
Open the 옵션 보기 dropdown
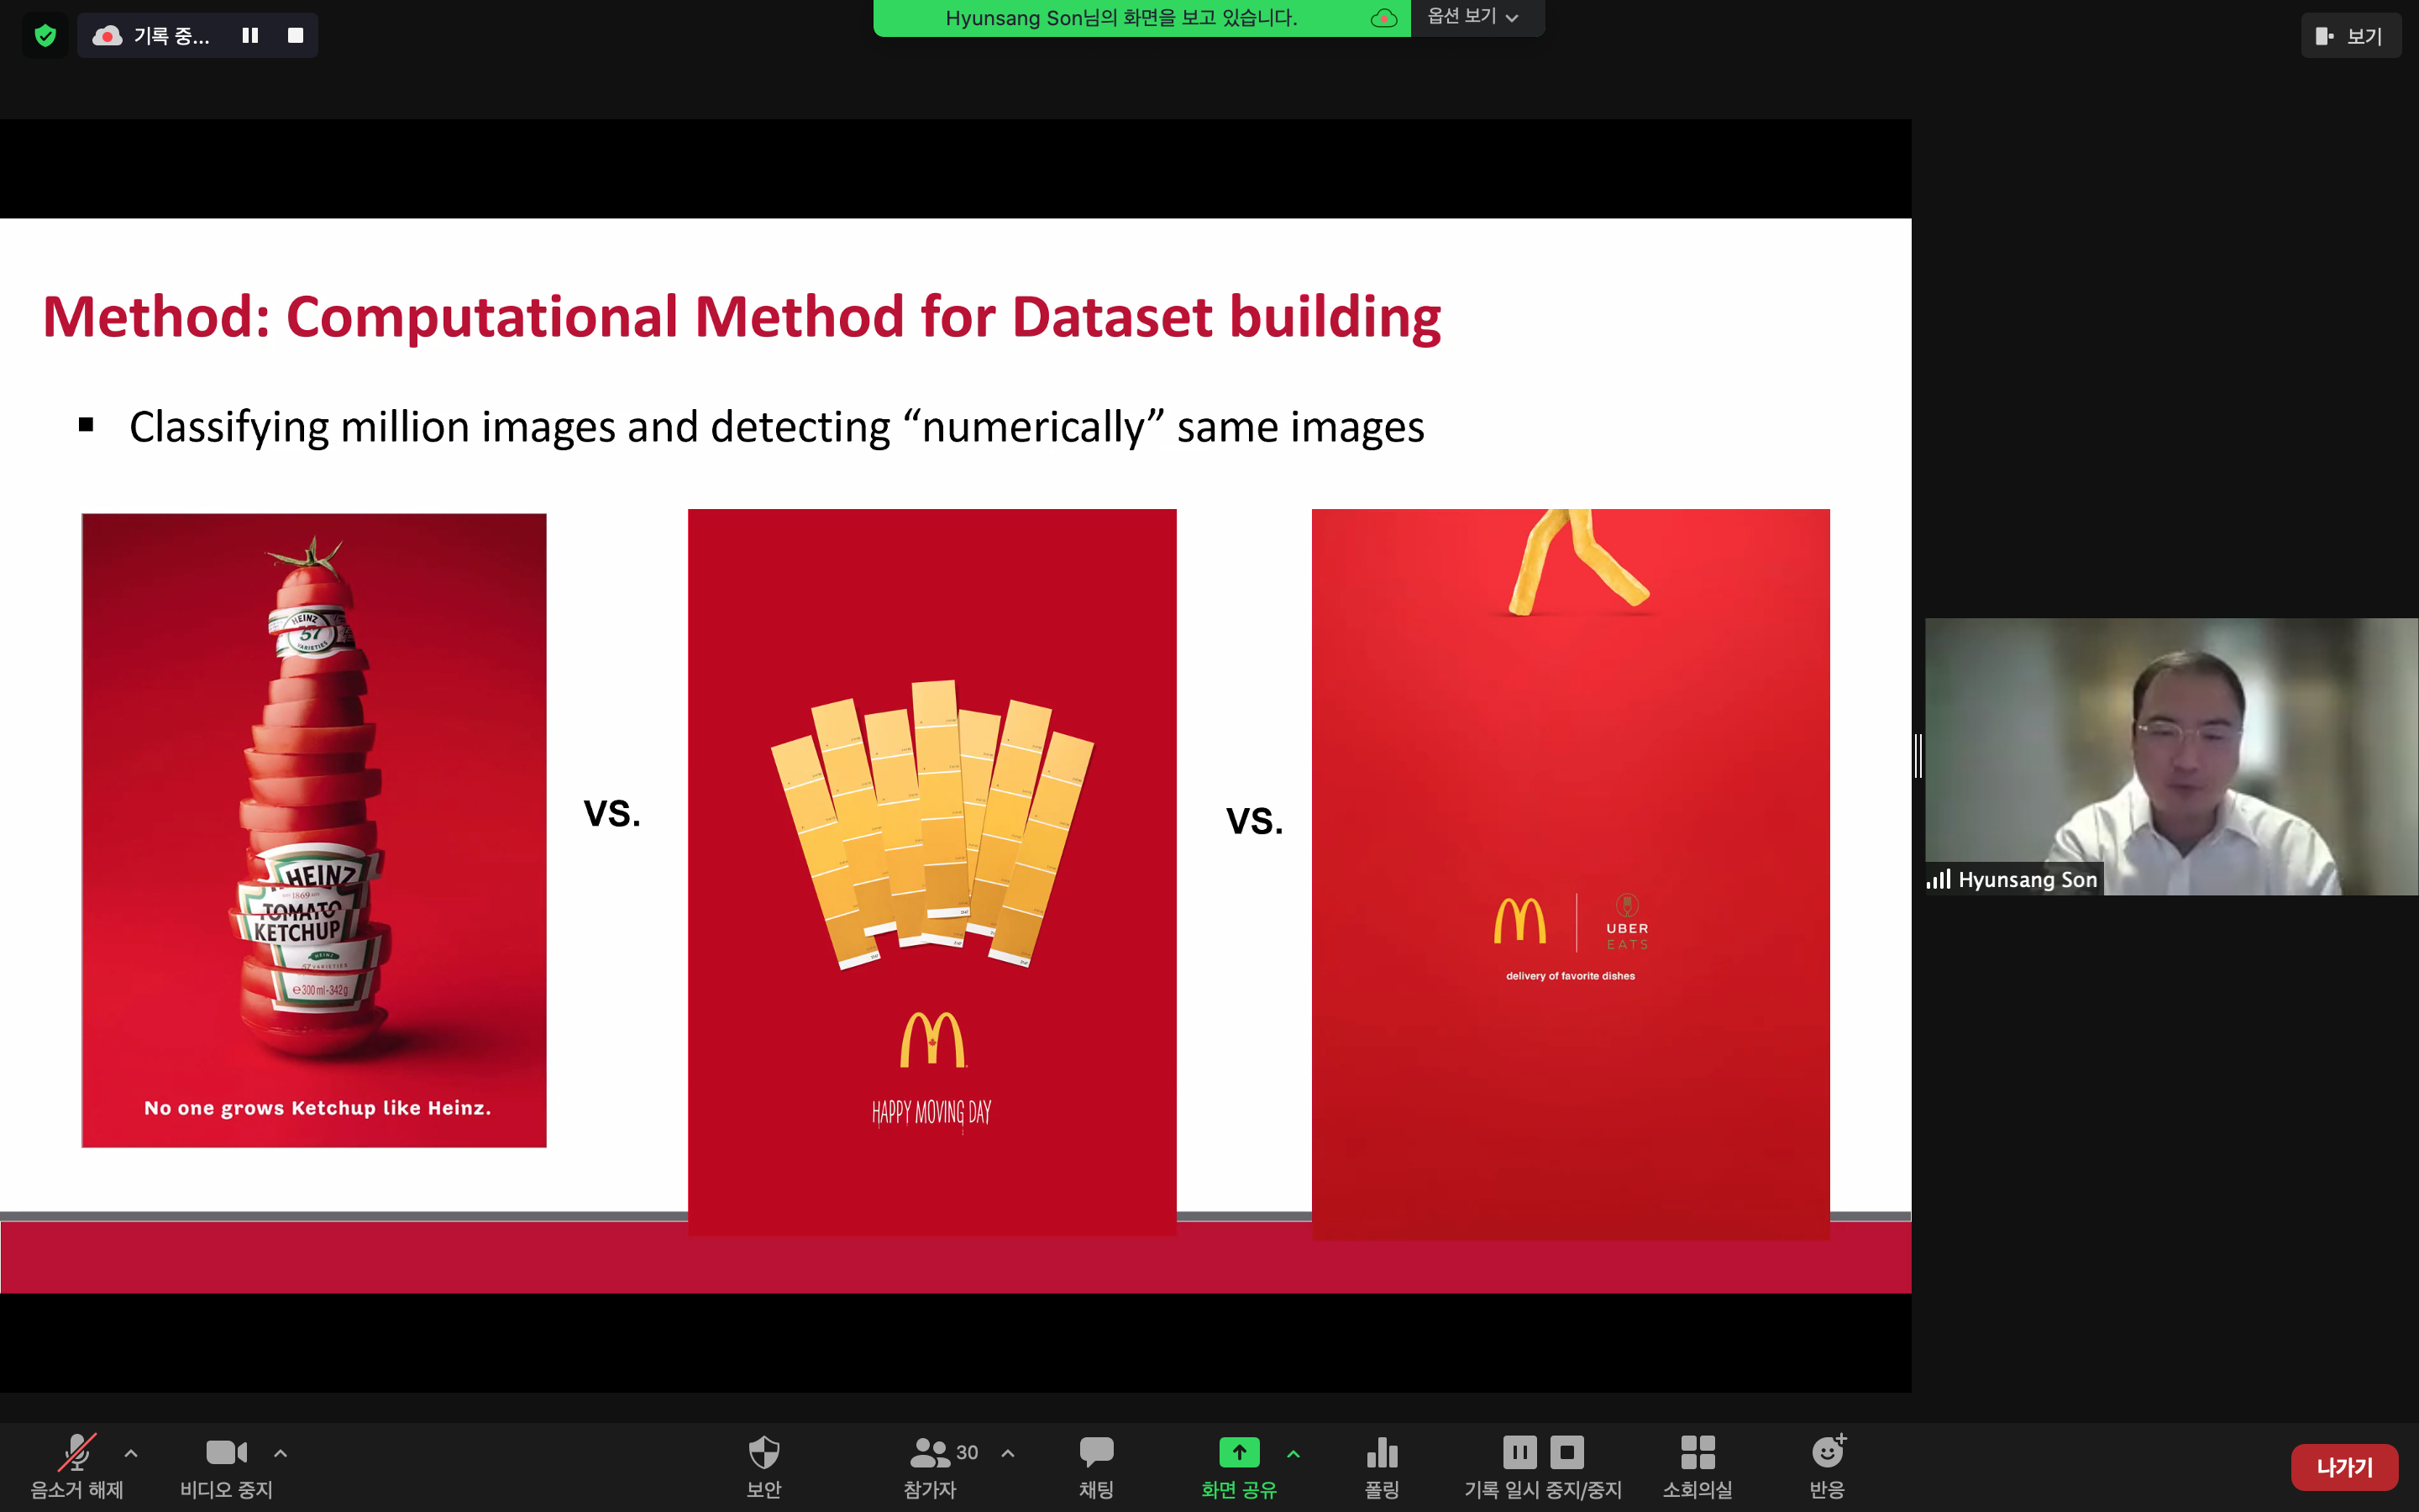click(1473, 17)
